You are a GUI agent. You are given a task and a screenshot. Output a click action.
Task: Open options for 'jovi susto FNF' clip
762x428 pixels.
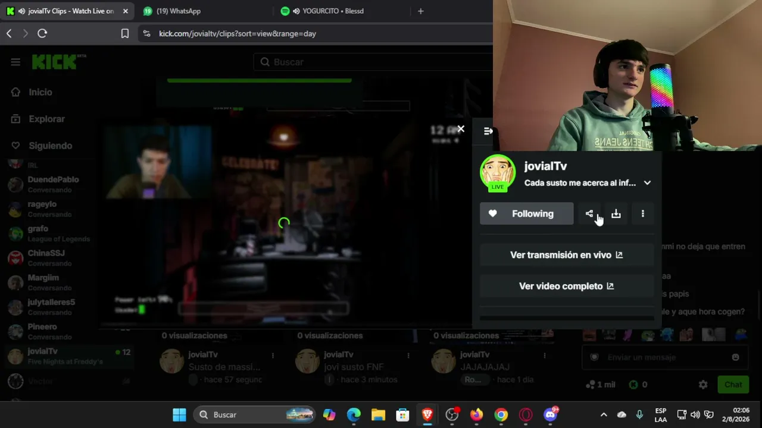tap(408, 355)
